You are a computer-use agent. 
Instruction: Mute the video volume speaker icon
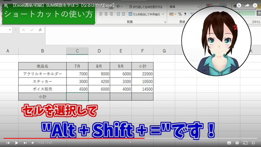coord(33,143)
